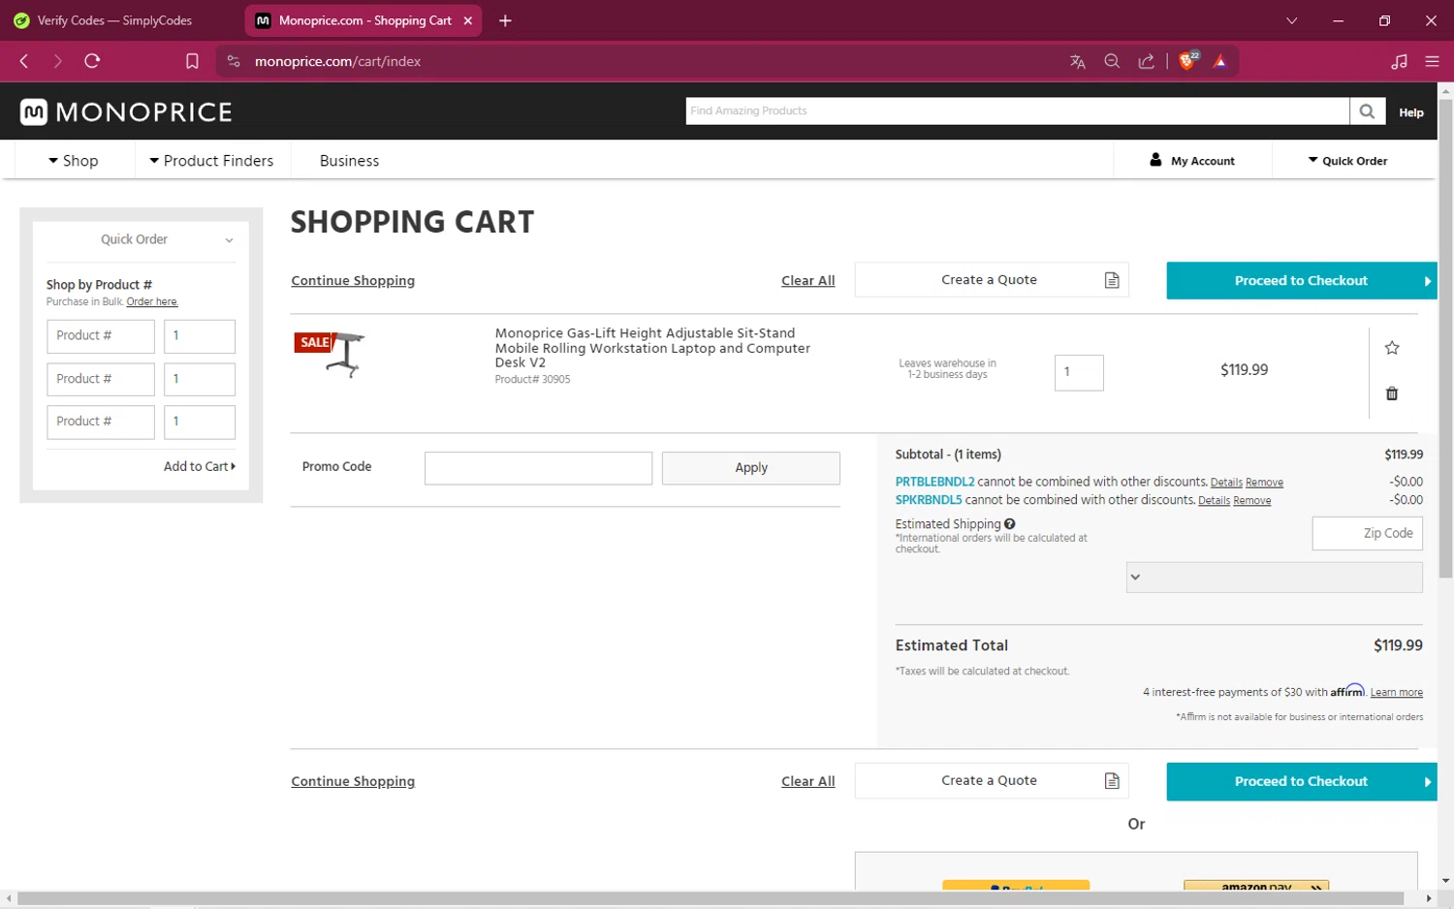Click the cart item quantity field
Screen dimensions: 1454x909
1079,372
